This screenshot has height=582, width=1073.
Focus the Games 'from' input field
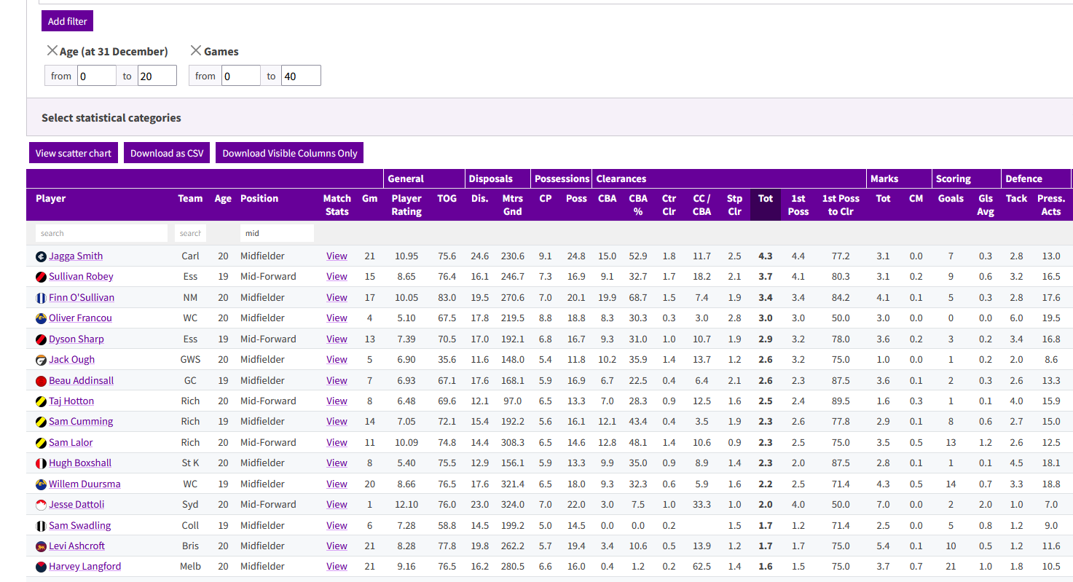241,76
